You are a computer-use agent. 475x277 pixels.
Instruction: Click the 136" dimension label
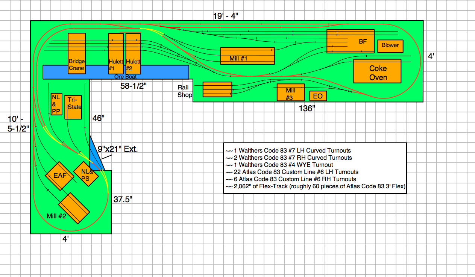pyautogui.click(x=305, y=109)
